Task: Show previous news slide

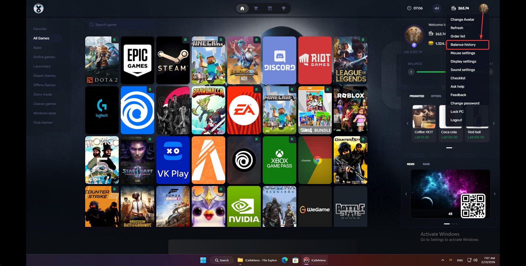Action: coord(406,194)
